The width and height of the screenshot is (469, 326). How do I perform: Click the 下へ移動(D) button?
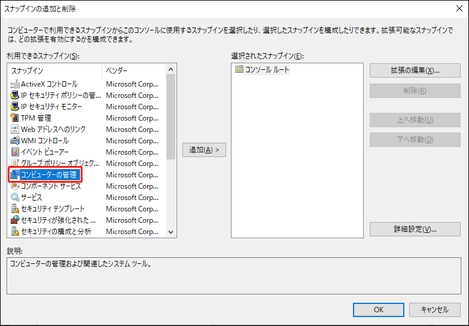click(x=415, y=140)
